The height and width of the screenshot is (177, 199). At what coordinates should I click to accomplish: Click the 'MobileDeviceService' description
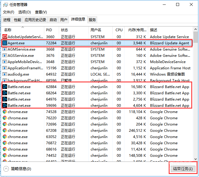tap(168, 62)
